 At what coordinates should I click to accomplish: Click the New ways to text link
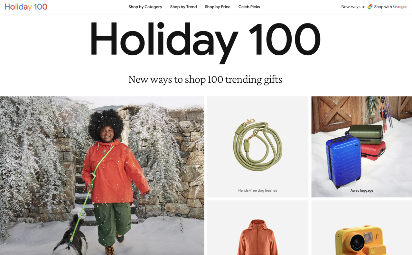(x=353, y=7)
